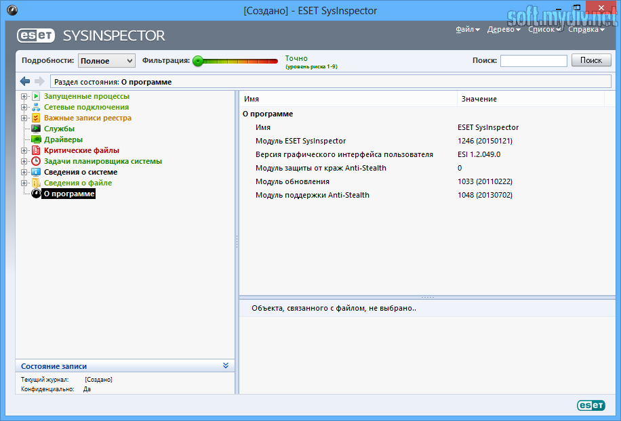Select Службы in the tree
This screenshot has width=621, height=421.
[59, 129]
